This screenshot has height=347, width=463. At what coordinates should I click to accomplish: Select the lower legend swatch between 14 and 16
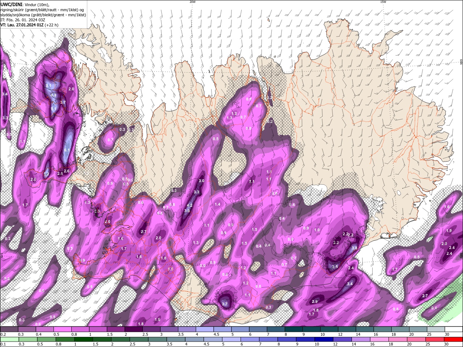coord(361,339)
